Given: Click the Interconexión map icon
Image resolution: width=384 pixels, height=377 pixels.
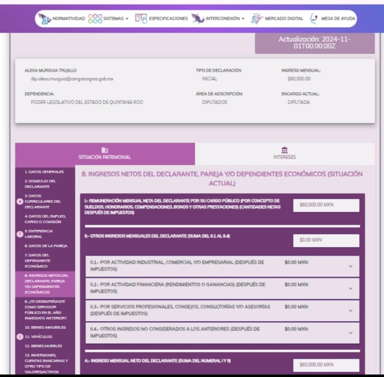Looking at the screenshot, I should (198, 18).
